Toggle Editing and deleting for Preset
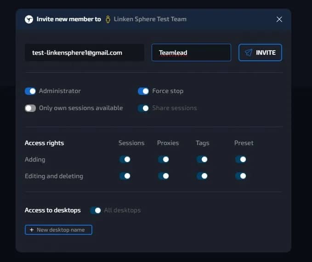This screenshot has width=312, height=262. point(241,176)
